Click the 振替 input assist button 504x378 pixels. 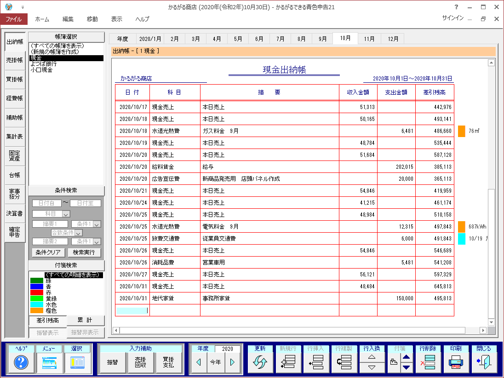[113, 362]
